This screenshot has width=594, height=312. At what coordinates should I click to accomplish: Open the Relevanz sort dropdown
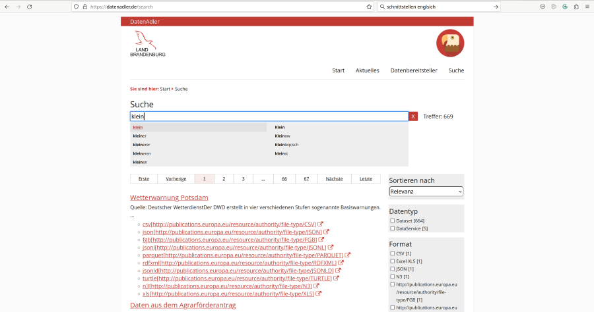click(x=426, y=192)
